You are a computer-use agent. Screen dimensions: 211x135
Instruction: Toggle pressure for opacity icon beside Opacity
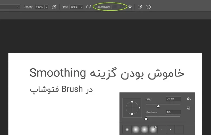[x=54, y=7]
